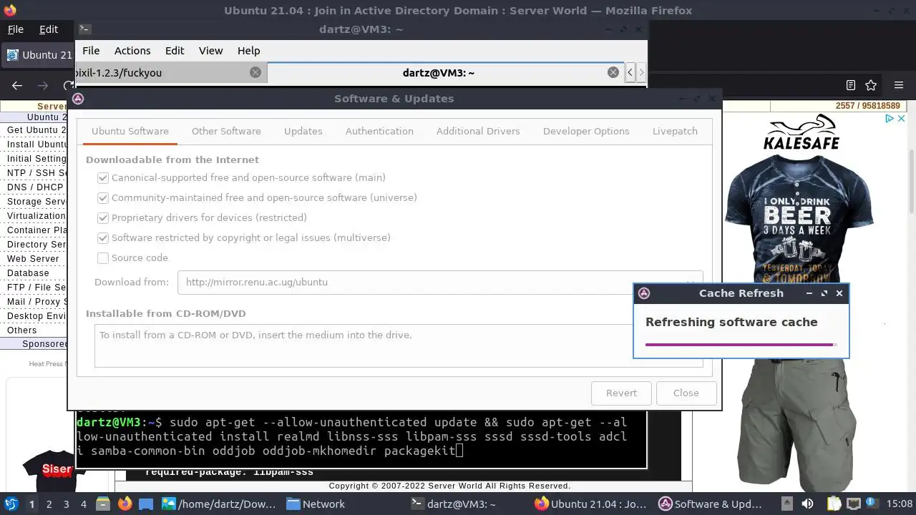Select the Ubuntu 21 Firefox browser tab

coord(39,55)
